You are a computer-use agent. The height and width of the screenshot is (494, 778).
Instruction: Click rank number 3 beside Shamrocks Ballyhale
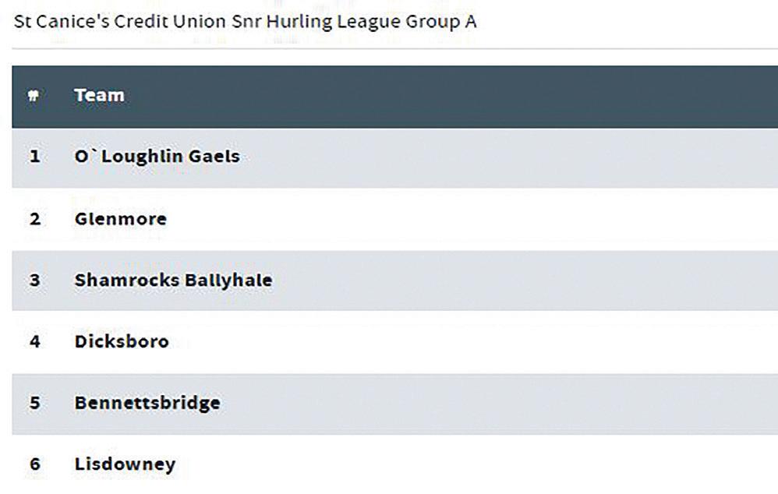click(x=35, y=281)
